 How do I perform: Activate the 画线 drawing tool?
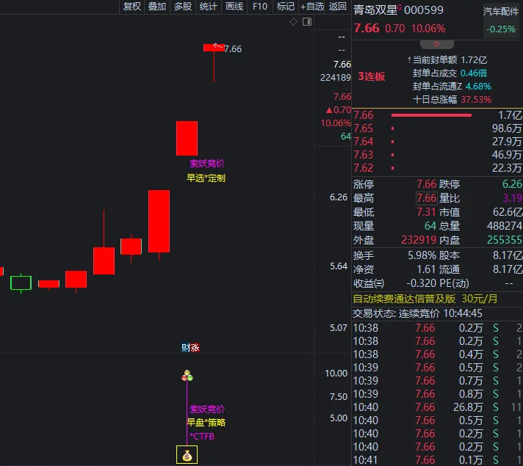pyautogui.click(x=234, y=7)
